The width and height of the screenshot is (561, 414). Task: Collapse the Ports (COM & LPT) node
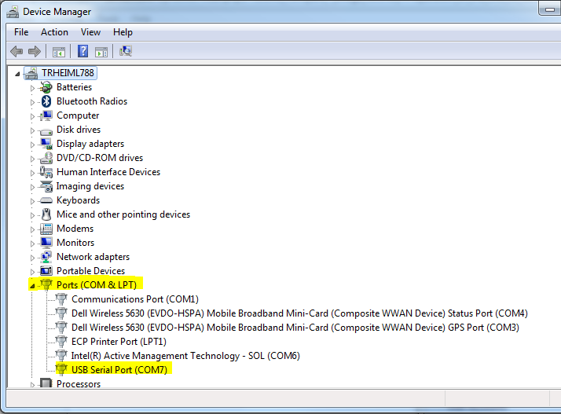33,286
